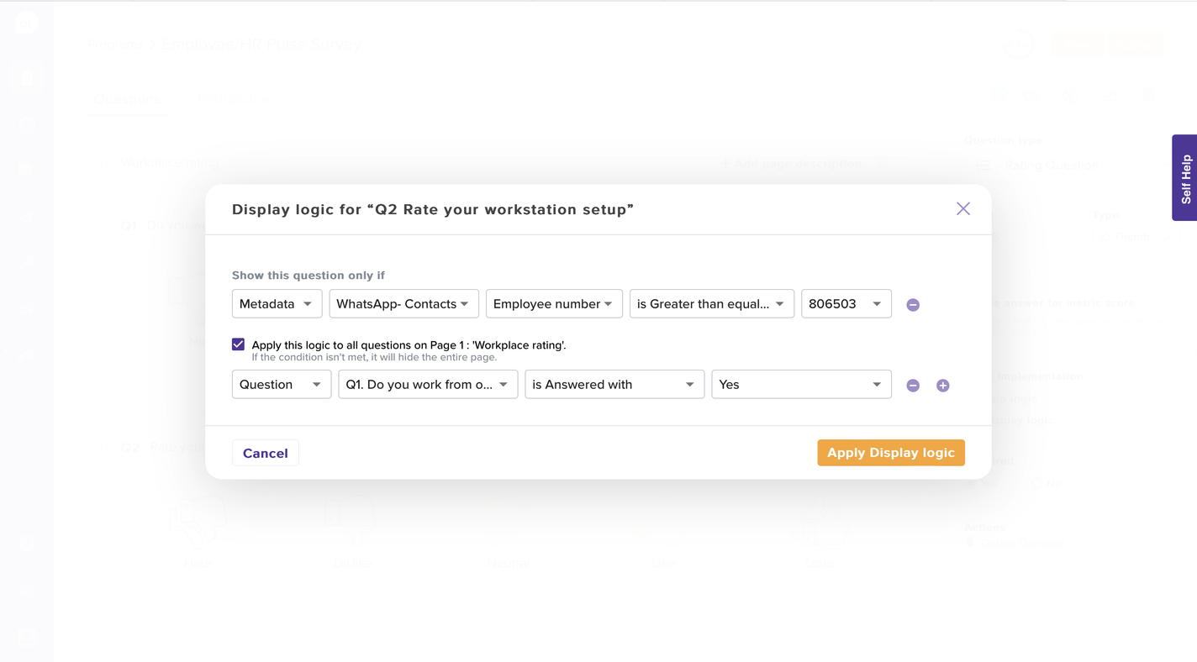Change the 'is Greater than equal' operator
The height and width of the screenshot is (662, 1197).
tap(711, 304)
